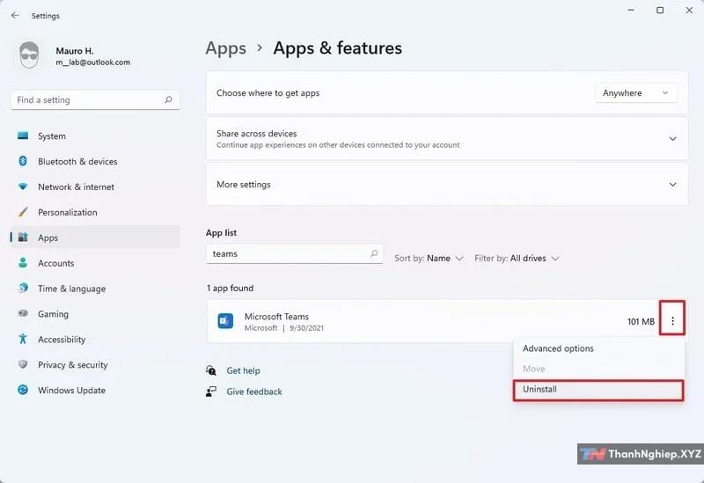This screenshot has height=483, width=704.
Task: Open Accessibility settings
Action: (x=95, y=340)
